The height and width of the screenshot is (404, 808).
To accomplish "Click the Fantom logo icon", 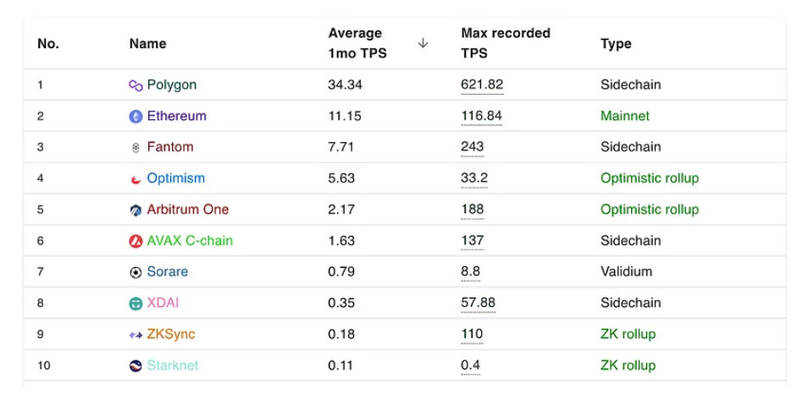I will 136,148.
